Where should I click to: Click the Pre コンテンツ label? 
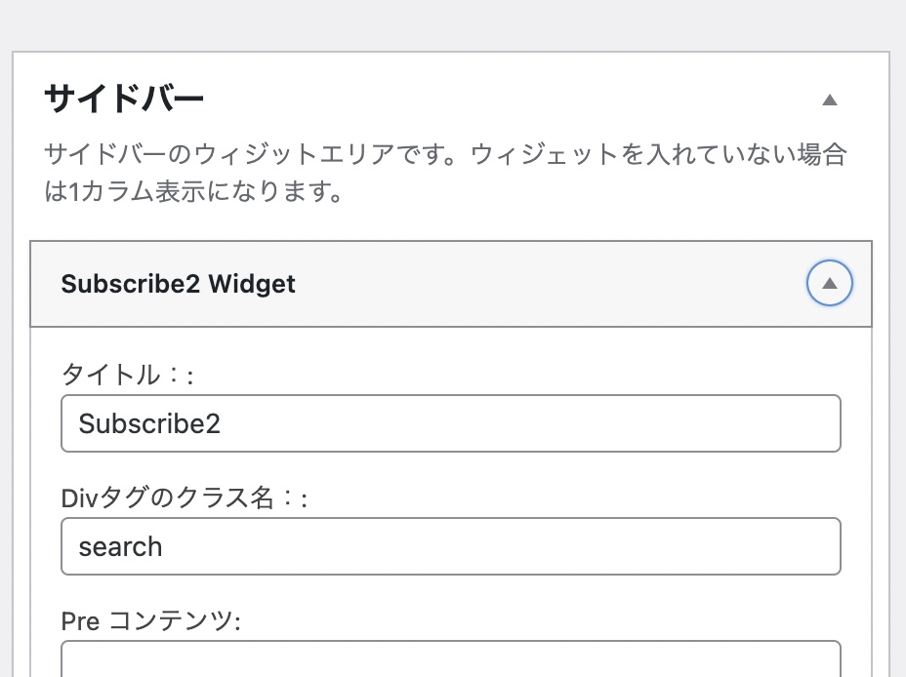point(150,620)
